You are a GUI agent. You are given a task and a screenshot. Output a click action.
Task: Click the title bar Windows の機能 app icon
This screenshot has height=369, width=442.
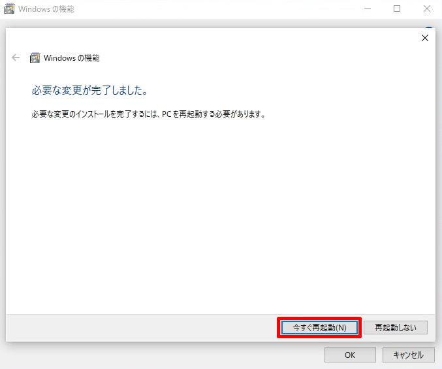[x=9, y=9]
